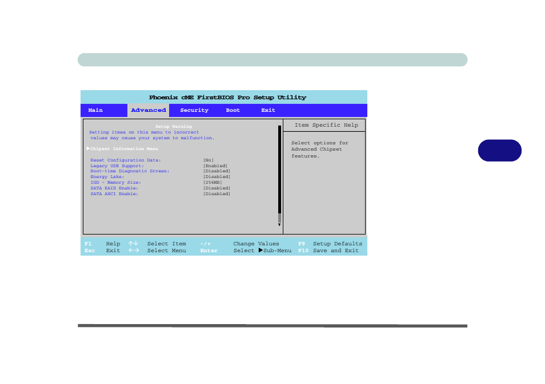545x384 pixels.
Task: Change the [256MB] memory size value
Action: (213, 182)
